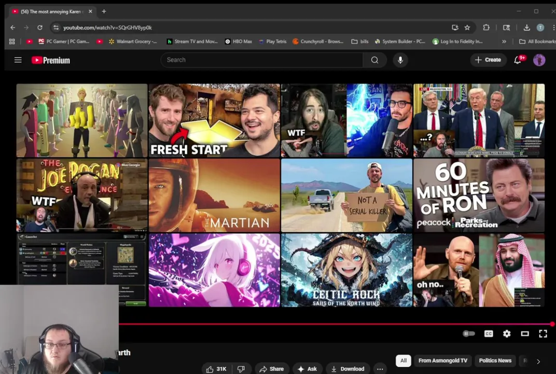Show more bookmarks chevron
The height and width of the screenshot is (374, 556).
504,42
